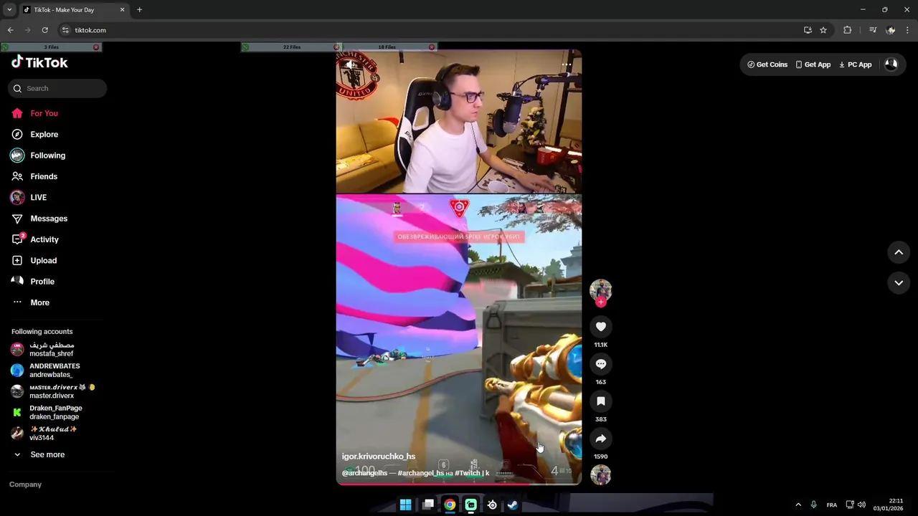Image resolution: width=918 pixels, height=516 pixels.
Task: Go to previous video with up chevron
Action: [899, 252]
